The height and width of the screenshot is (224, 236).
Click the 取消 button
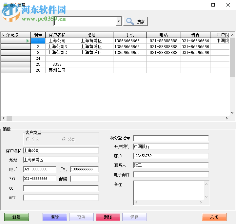point(81,217)
